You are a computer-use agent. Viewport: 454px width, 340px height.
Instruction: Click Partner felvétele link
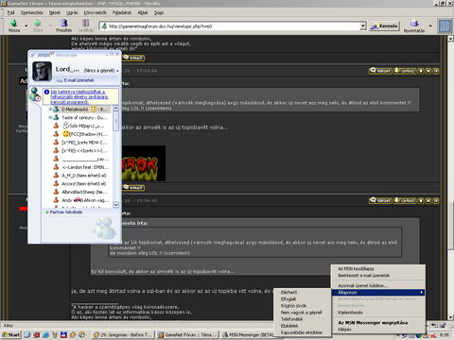pos(66,212)
